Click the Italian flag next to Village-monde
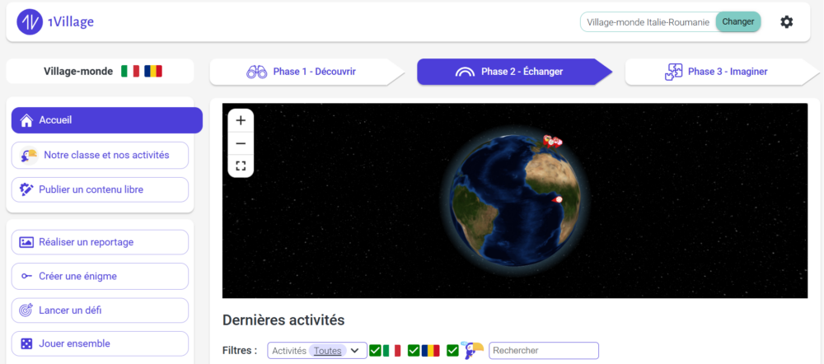The width and height of the screenshot is (824, 364). [130, 72]
